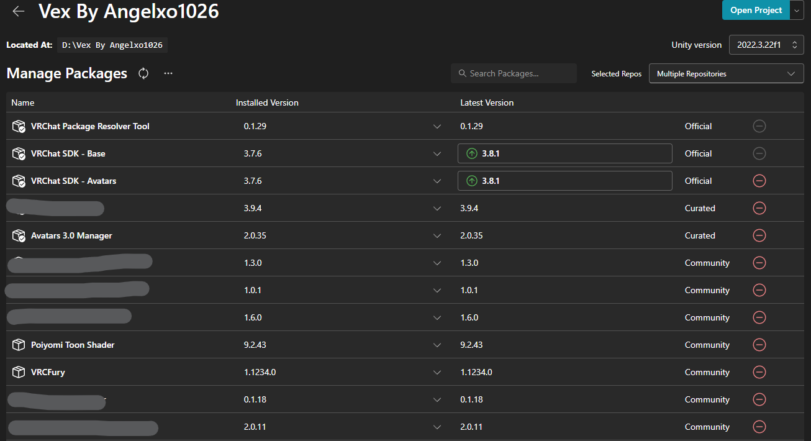Update VRChat SDK - Avatars to 3.8.1
This screenshot has width=811, height=441.
564,181
